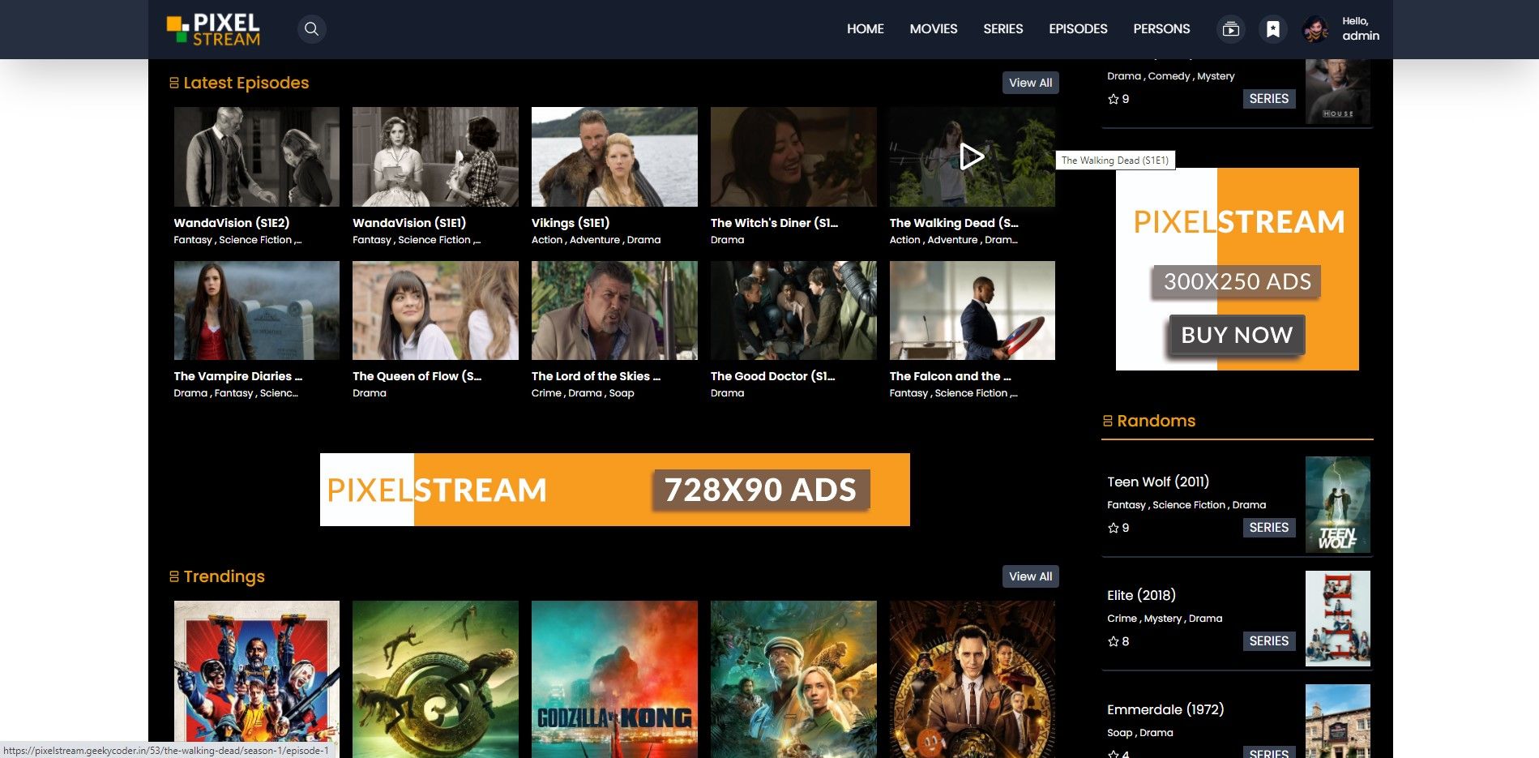Click the Drama genre under Vikings
Screen dimensions: 1539x758
[x=643, y=240]
